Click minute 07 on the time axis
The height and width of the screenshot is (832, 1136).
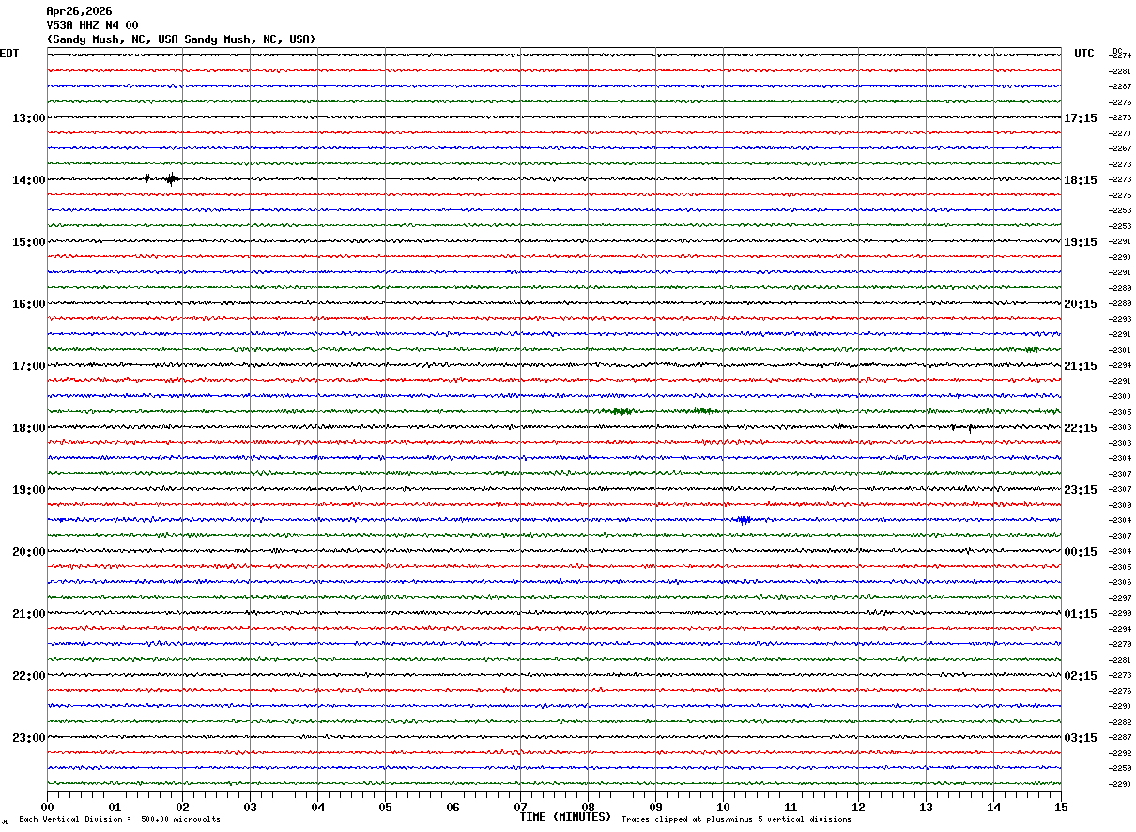[x=520, y=807]
